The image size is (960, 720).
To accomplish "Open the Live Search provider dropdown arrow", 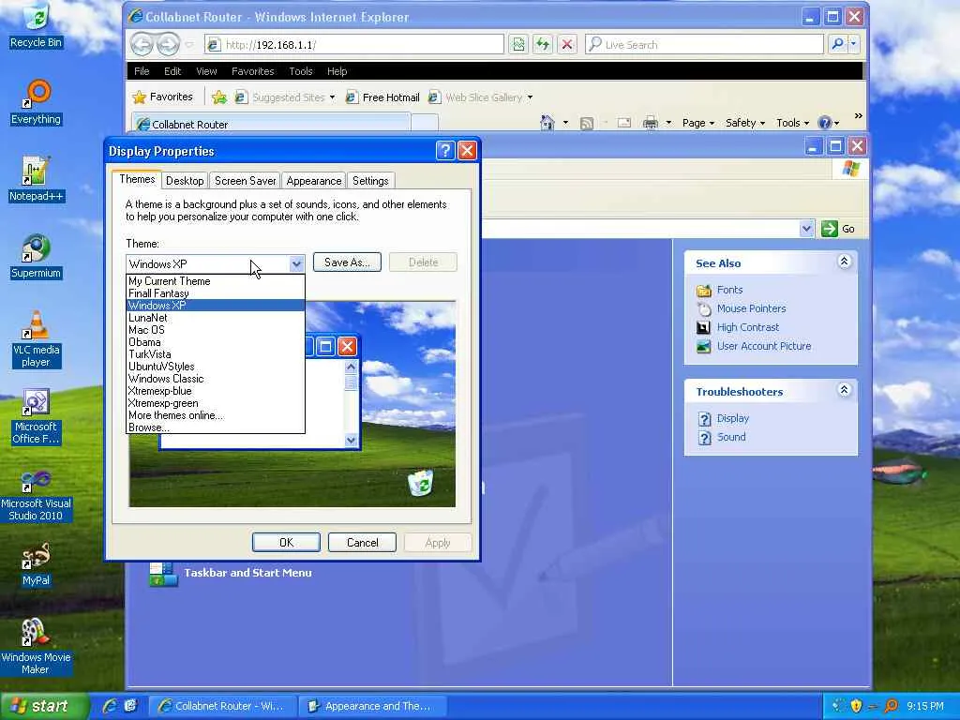I will [x=853, y=44].
